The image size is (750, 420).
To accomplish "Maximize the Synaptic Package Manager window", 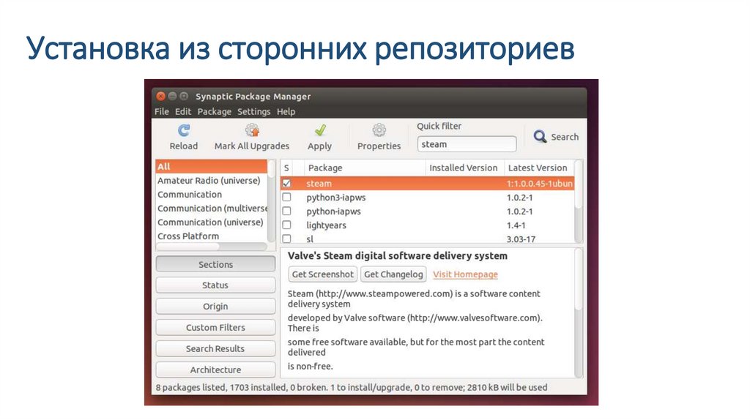I will click(184, 97).
